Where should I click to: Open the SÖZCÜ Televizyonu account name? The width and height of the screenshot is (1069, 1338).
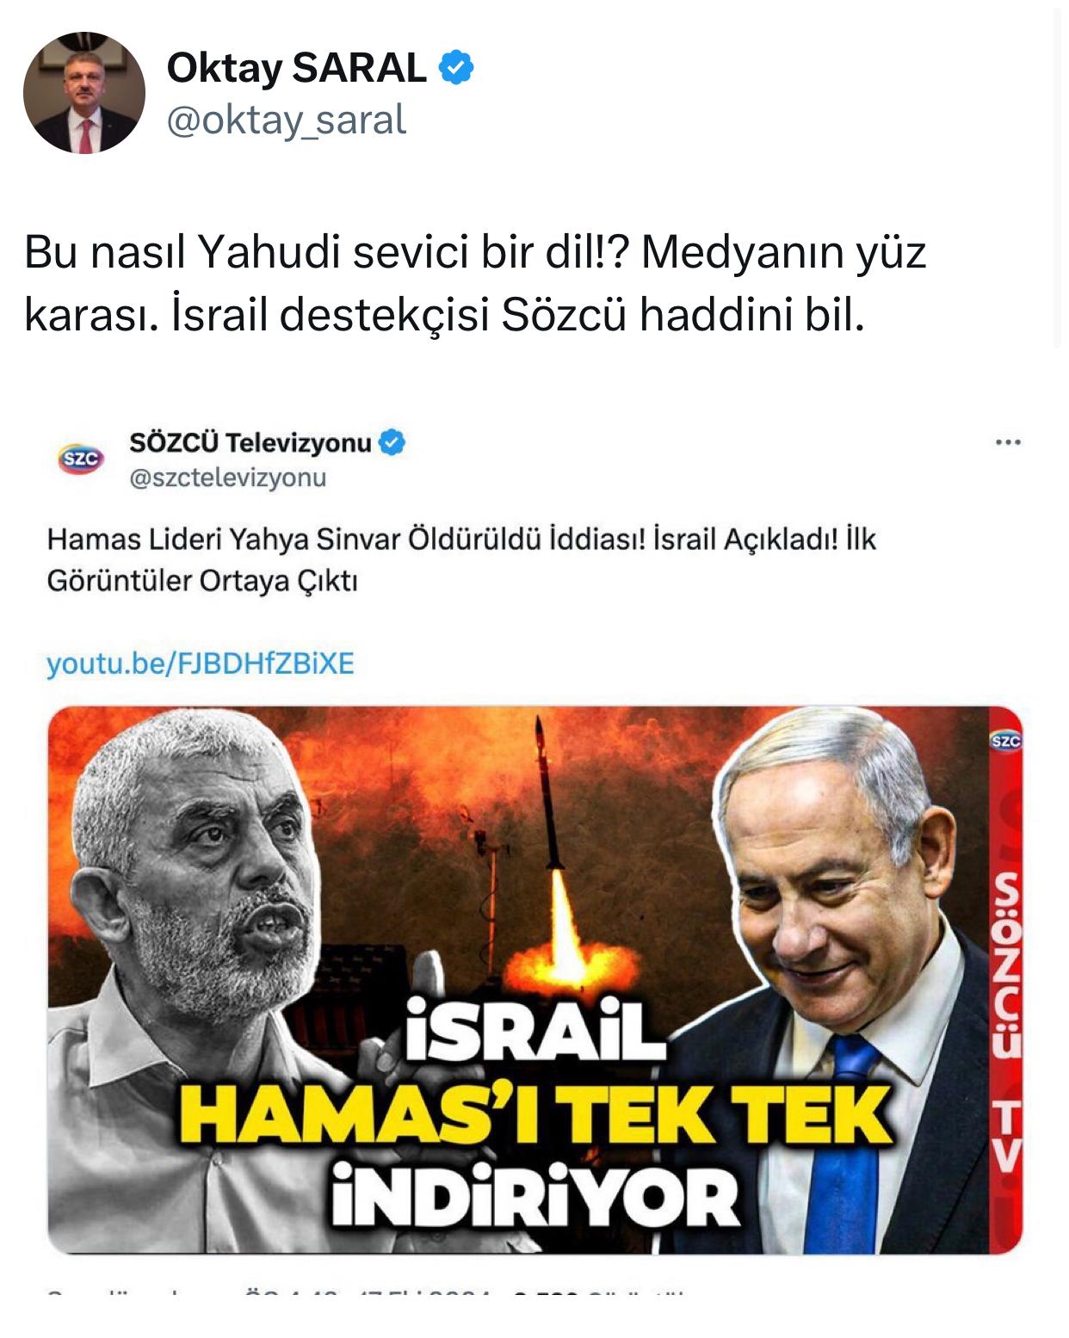[x=250, y=443]
